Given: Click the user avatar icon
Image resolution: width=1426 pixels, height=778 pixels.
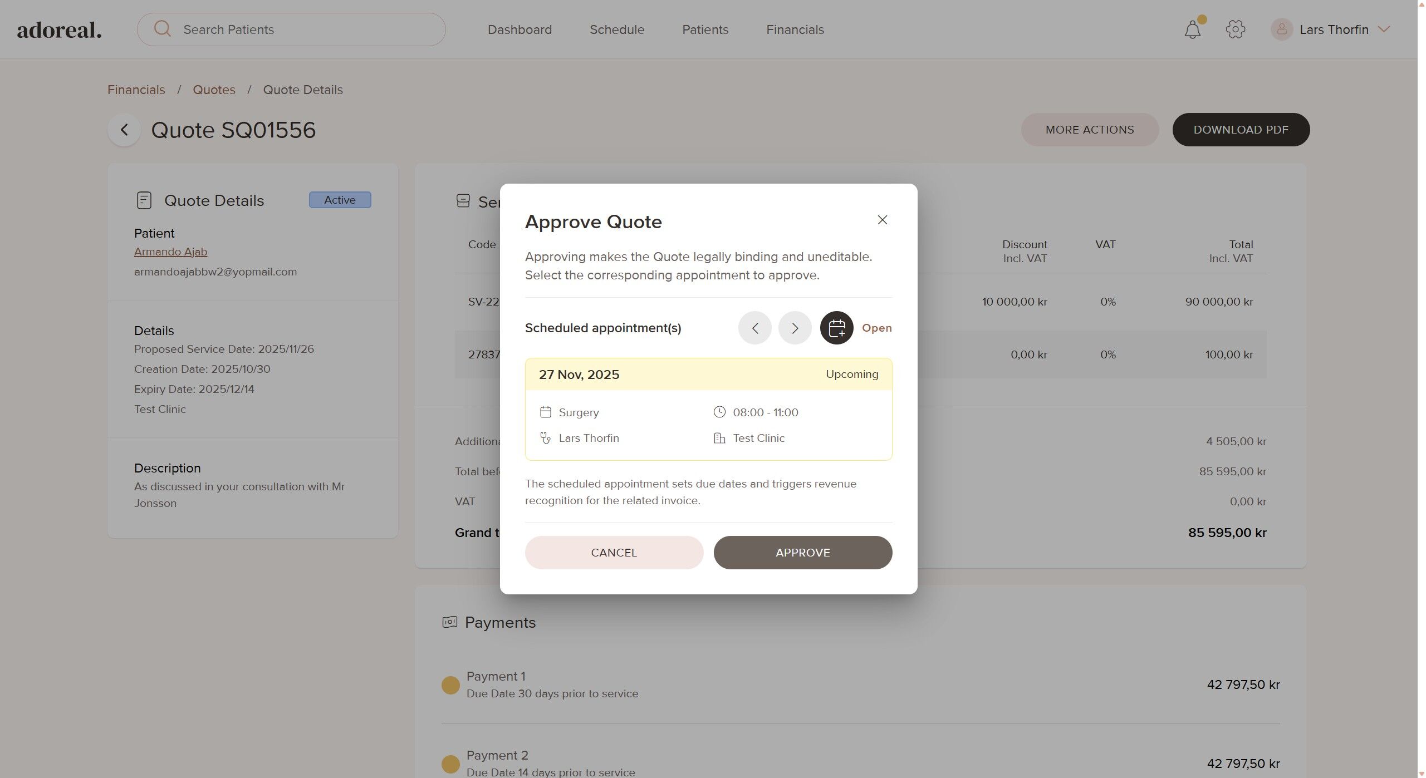Looking at the screenshot, I should 1281,29.
